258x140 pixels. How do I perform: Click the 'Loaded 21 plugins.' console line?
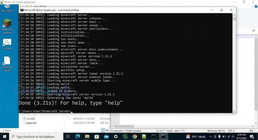click(48, 91)
